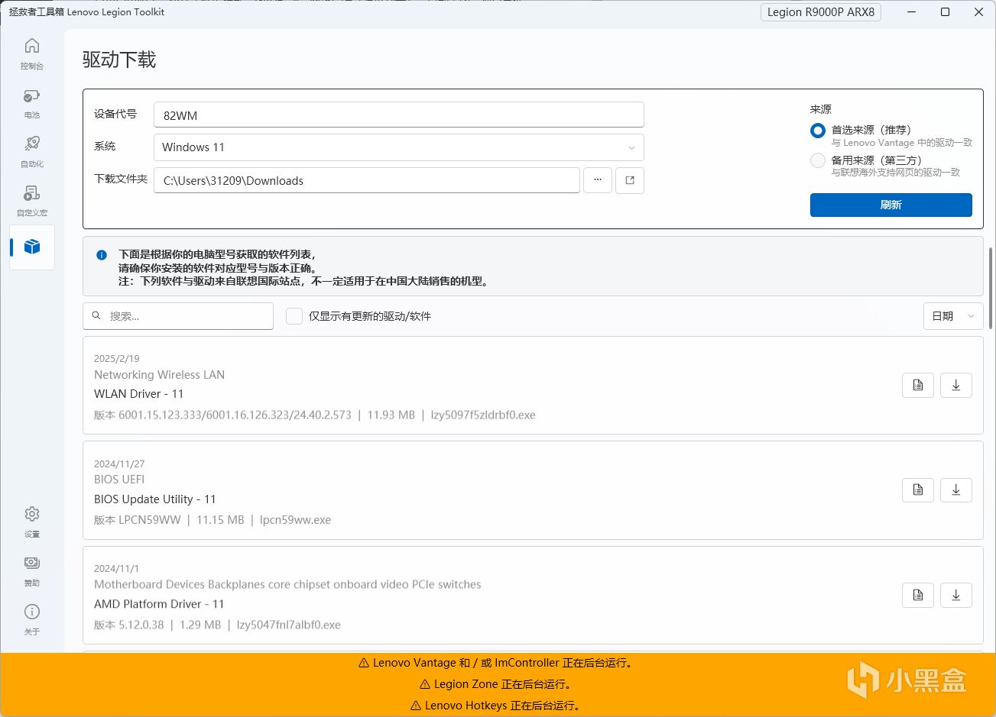Image resolution: width=996 pixels, height=717 pixels.
Task: Click the 版本 LPCN59WW version text
Action: [138, 520]
